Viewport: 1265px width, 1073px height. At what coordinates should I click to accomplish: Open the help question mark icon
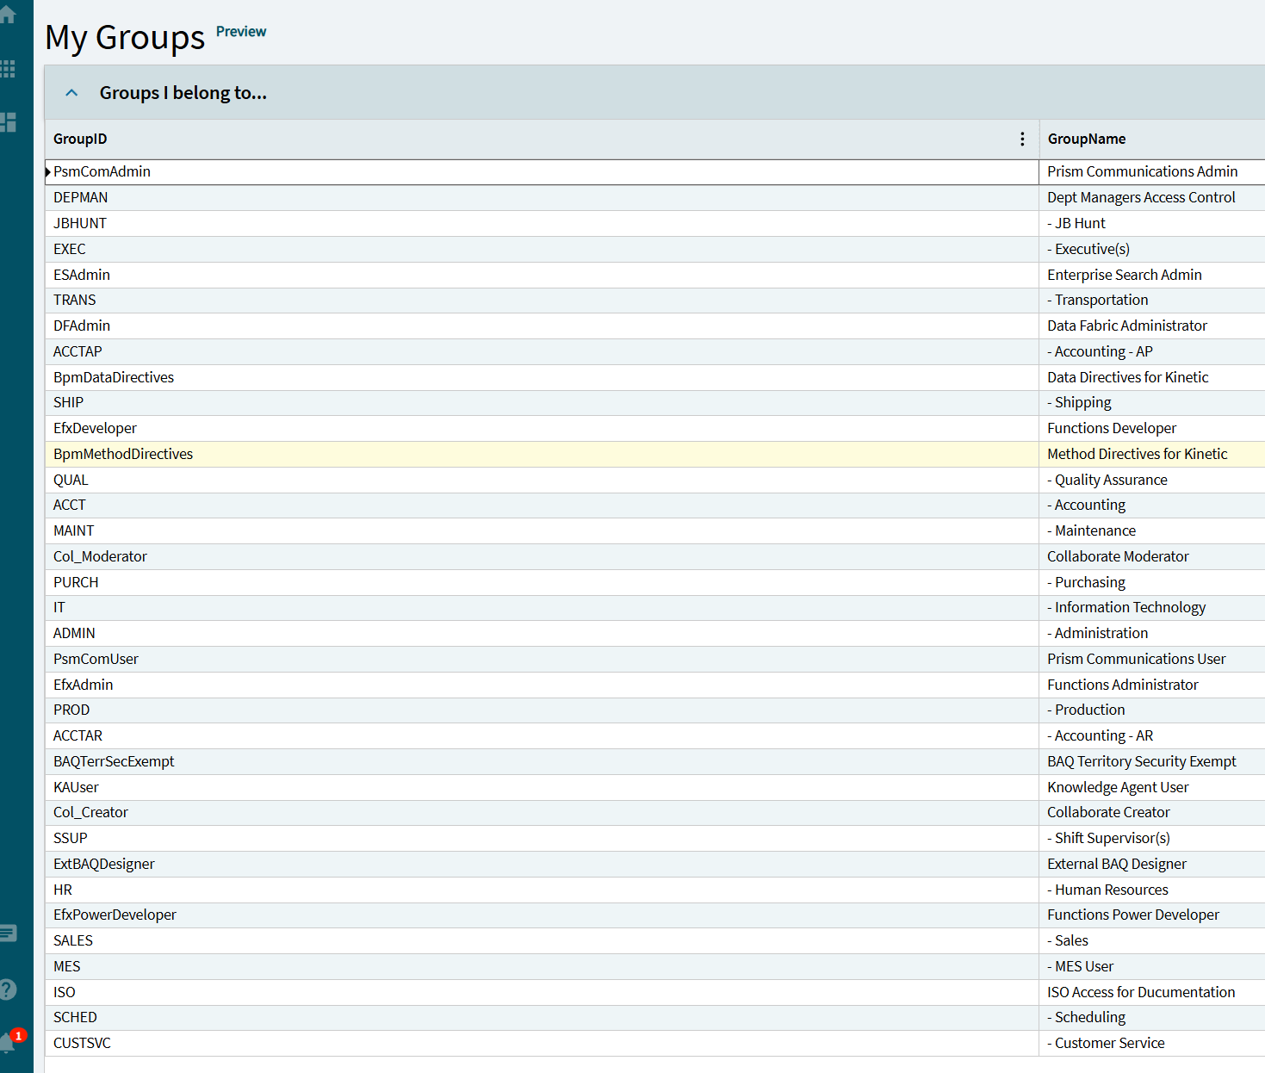8,989
